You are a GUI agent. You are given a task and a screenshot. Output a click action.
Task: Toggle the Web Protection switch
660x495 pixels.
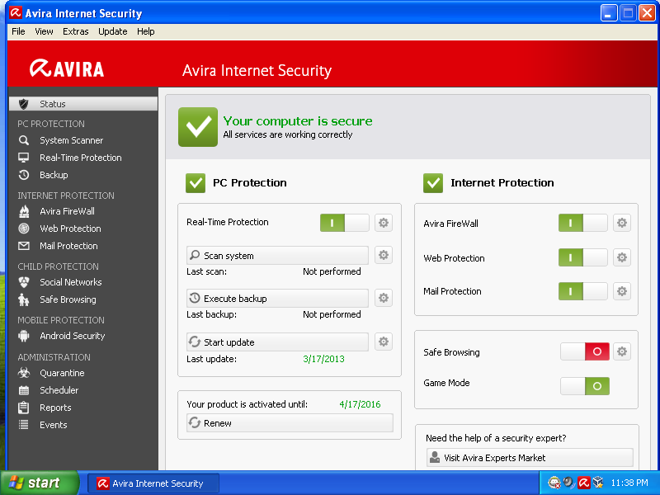click(x=583, y=257)
